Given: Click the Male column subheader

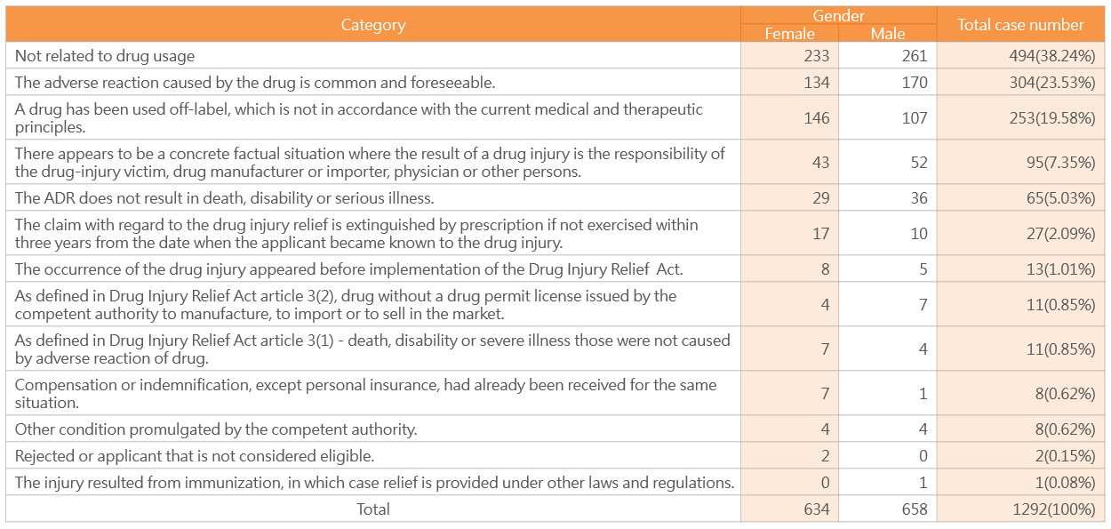Looking at the screenshot, I should [887, 34].
